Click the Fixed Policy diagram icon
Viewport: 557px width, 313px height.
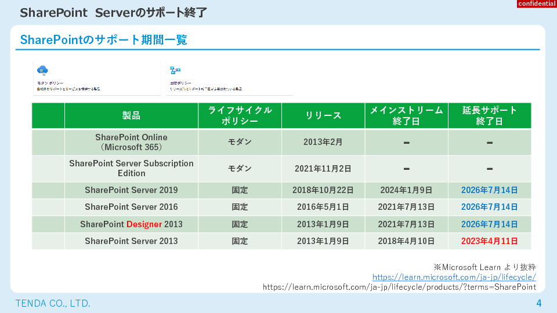pyautogui.click(x=175, y=70)
